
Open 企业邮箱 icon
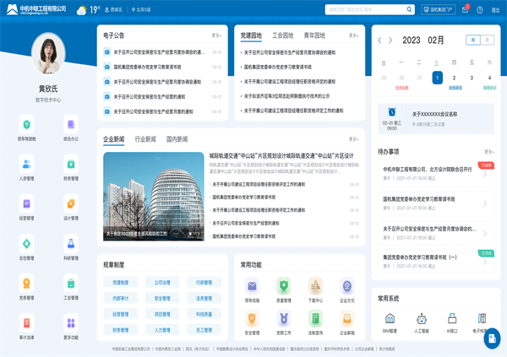click(347, 318)
